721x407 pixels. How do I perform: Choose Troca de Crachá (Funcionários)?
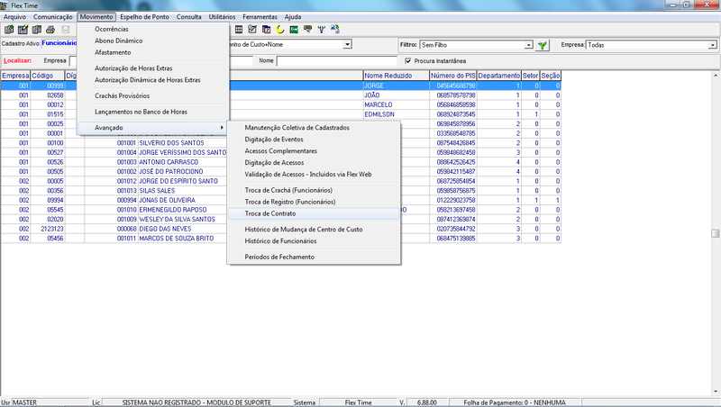(314, 190)
